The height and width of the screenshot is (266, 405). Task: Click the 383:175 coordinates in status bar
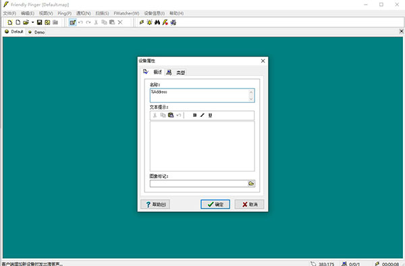click(326, 264)
